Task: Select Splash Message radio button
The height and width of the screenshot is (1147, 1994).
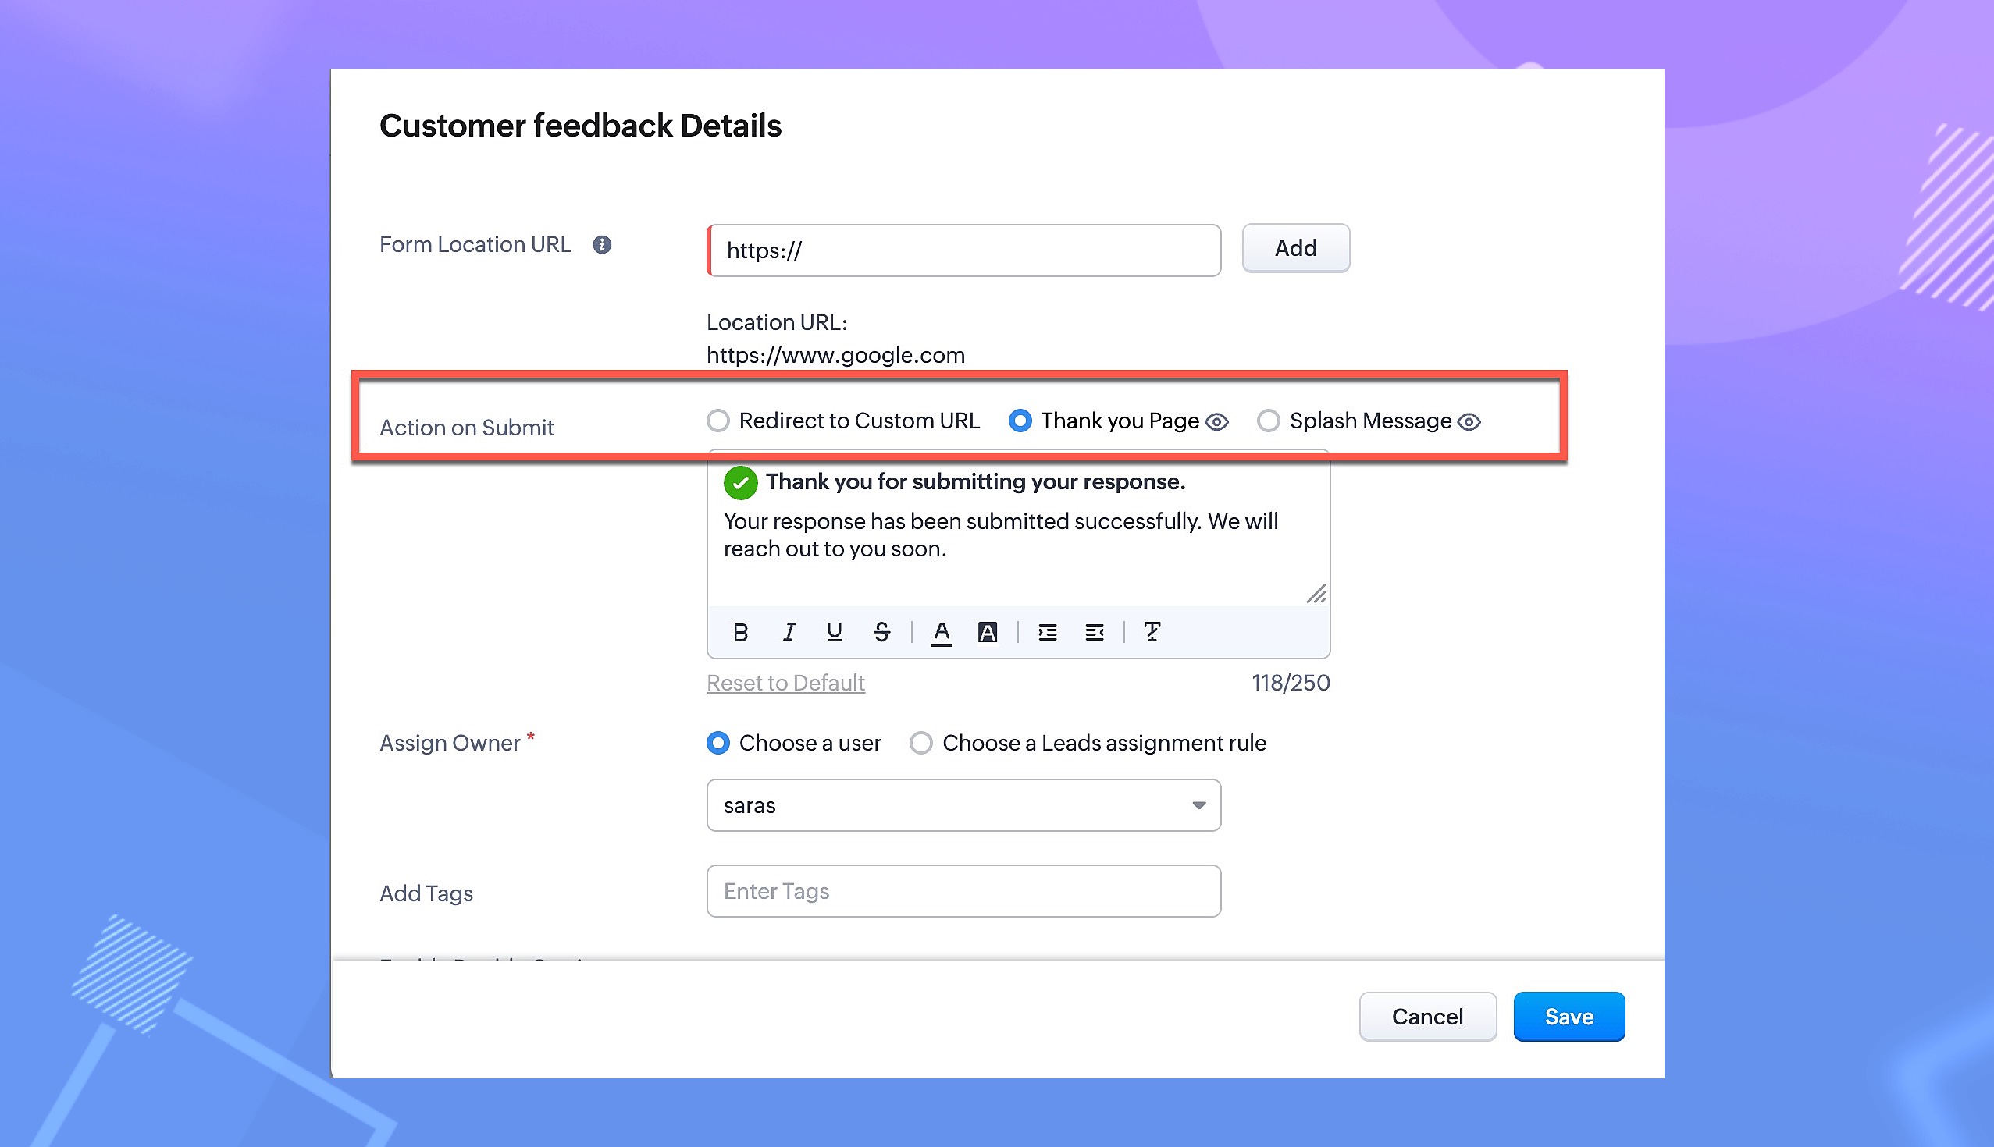Action: click(x=1268, y=421)
